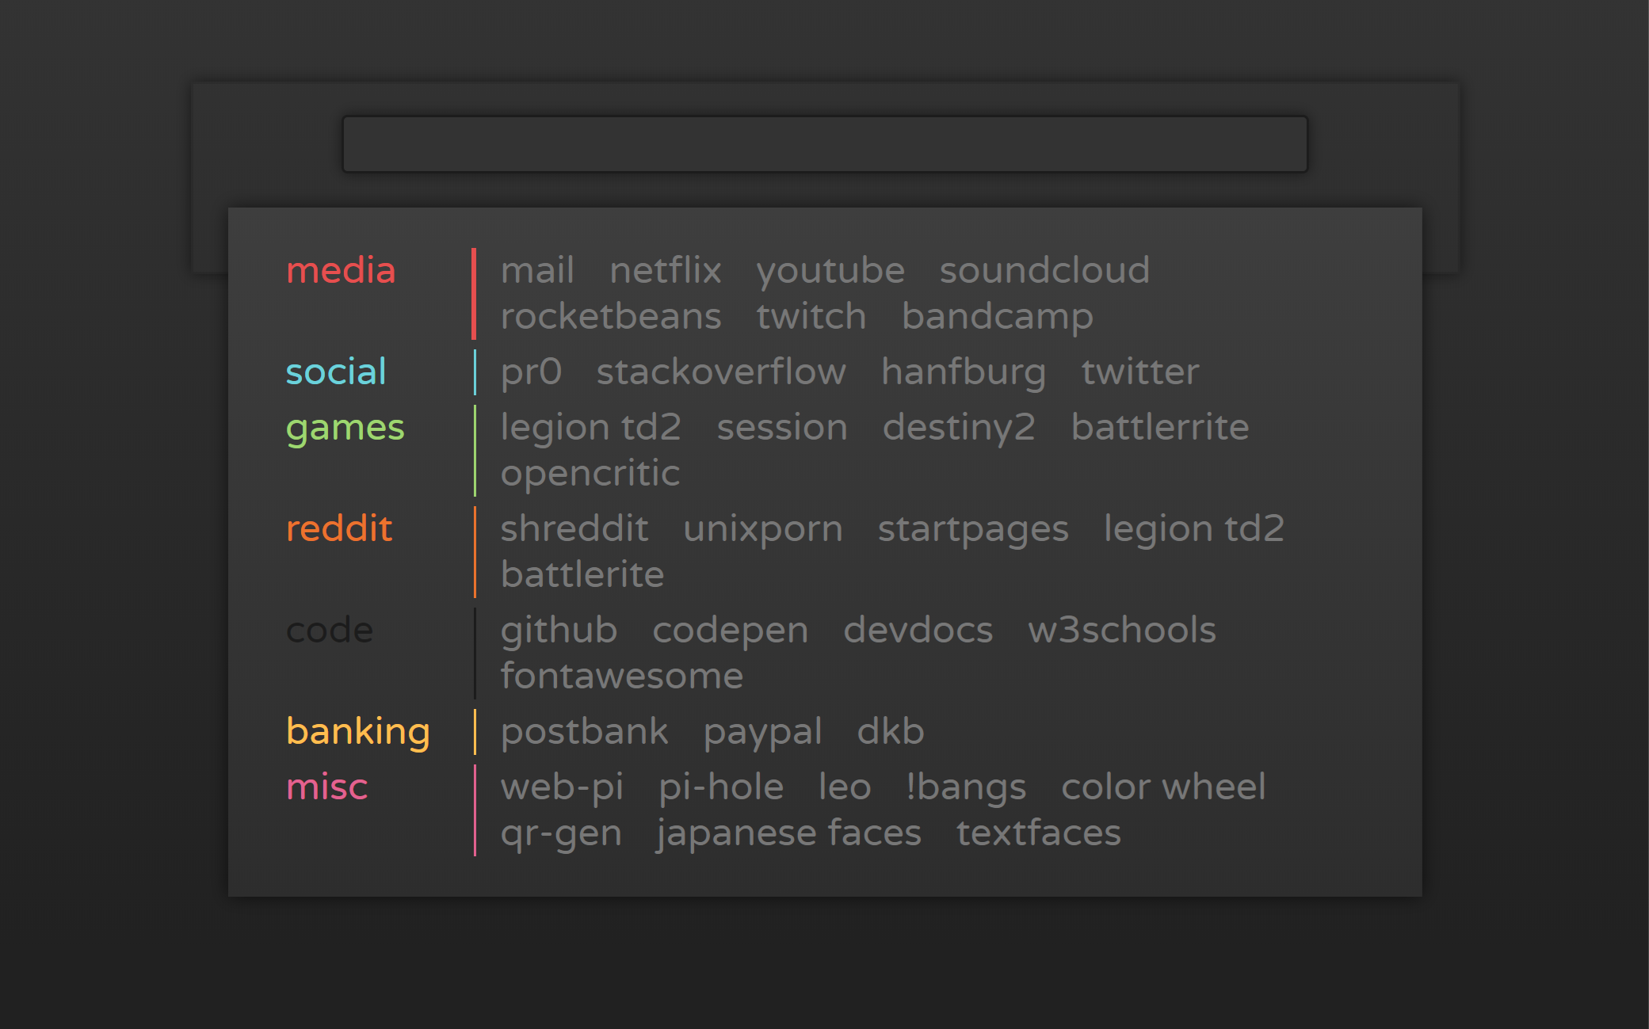This screenshot has height=1029, width=1649.
Task: Open the pi-hole link under misc
Action: tap(721, 787)
